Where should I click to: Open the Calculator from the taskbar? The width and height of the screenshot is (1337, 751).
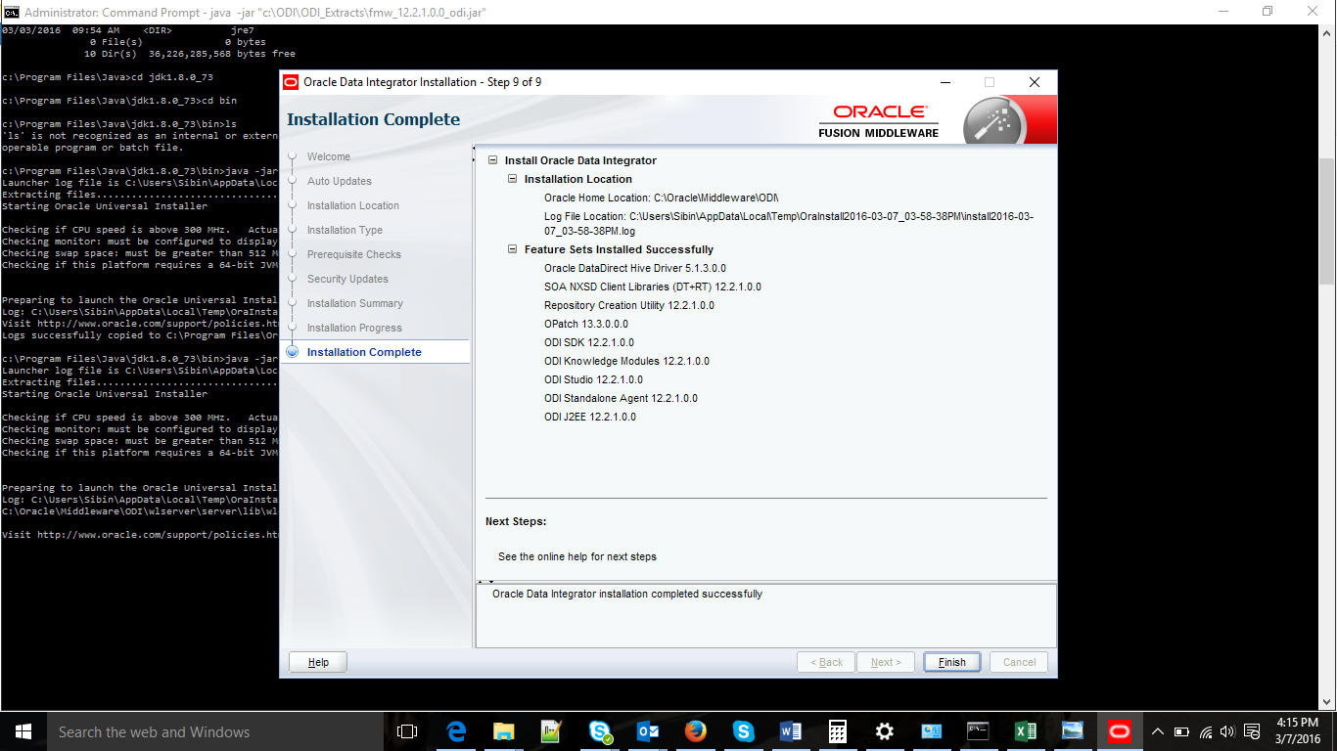click(837, 730)
